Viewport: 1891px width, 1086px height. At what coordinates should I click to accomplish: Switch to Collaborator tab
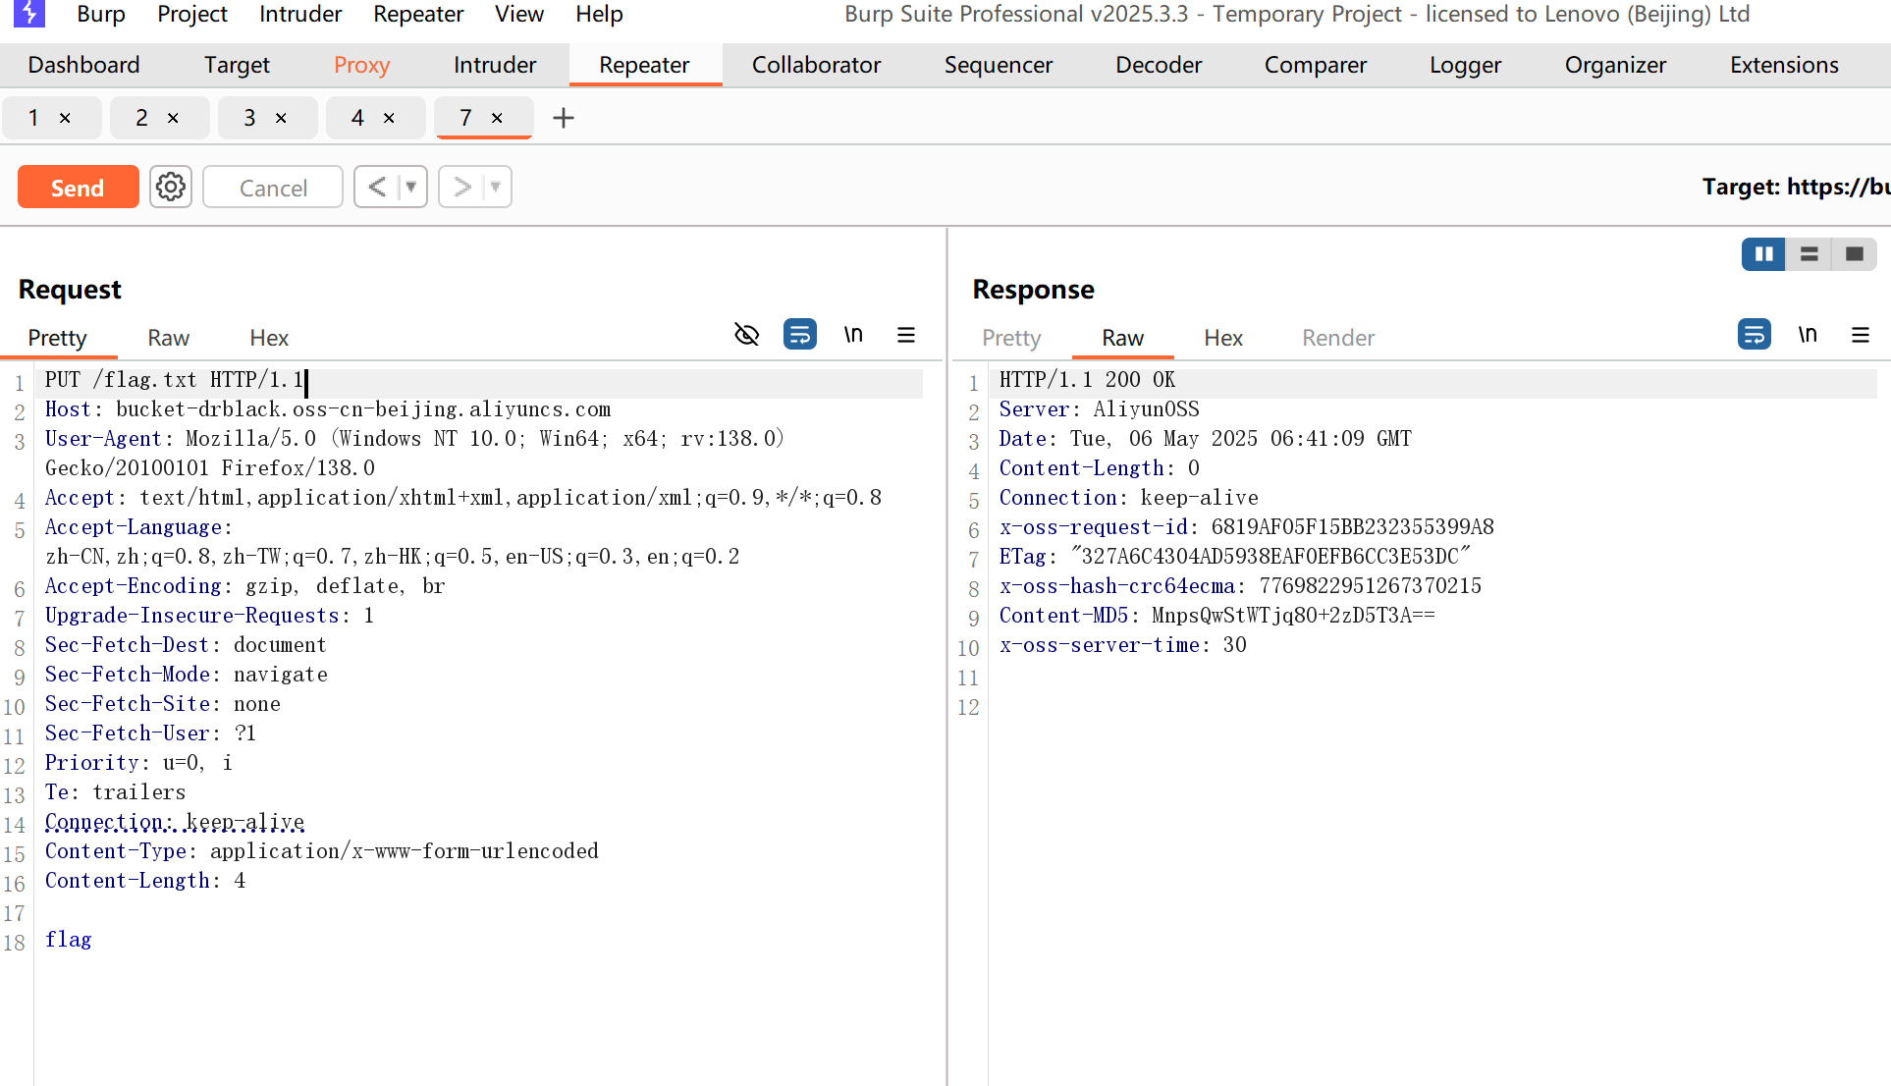click(816, 65)
